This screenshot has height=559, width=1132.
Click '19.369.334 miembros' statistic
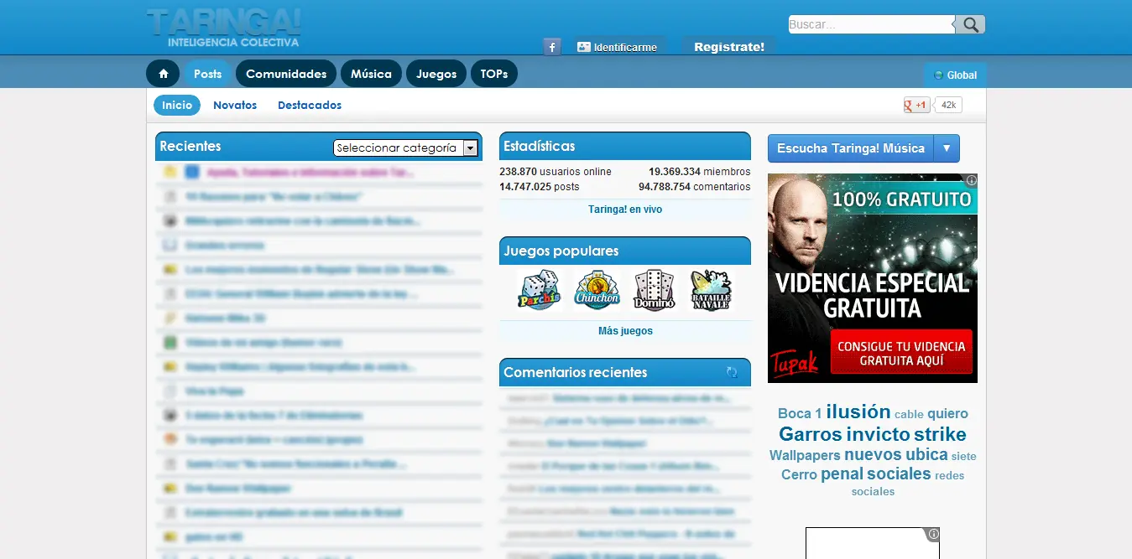[700, 172]
